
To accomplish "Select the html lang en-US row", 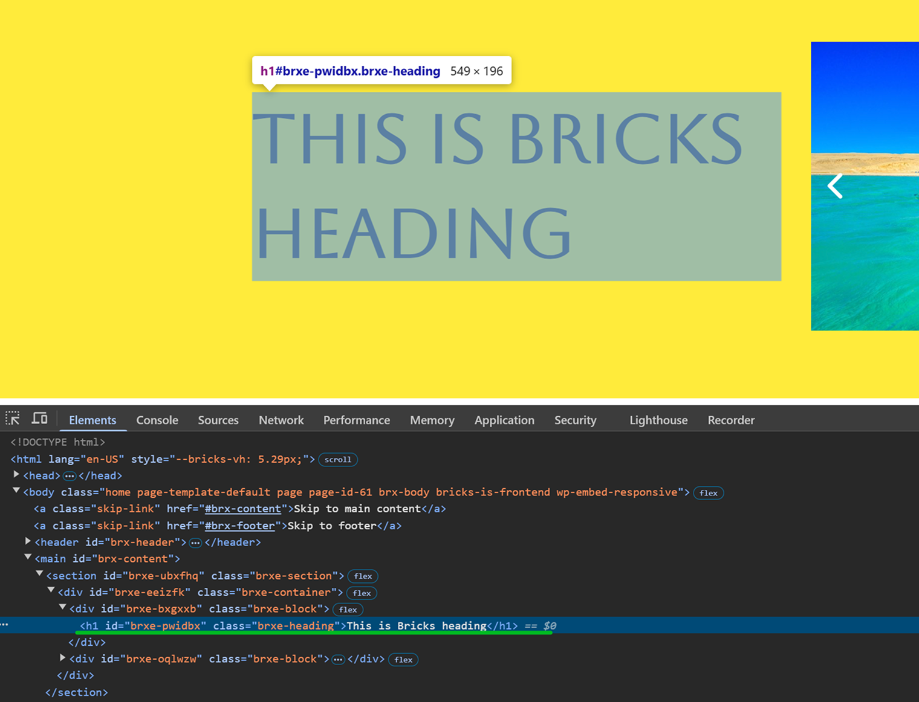I will click(163, 459).
